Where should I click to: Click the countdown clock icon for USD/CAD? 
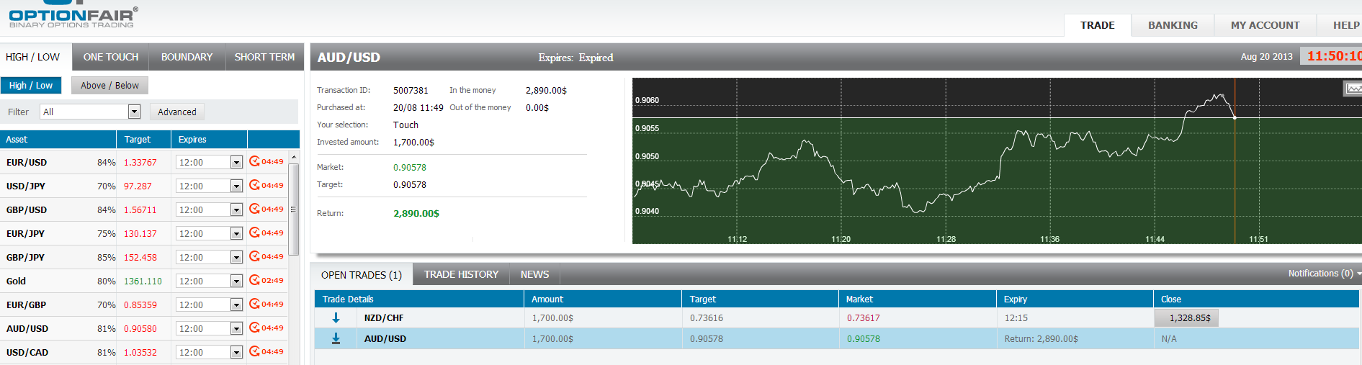point(254,351)
